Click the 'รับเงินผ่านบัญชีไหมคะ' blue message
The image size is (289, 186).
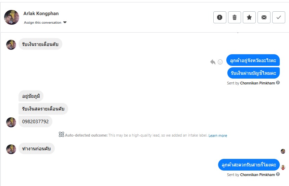[253, 73]
